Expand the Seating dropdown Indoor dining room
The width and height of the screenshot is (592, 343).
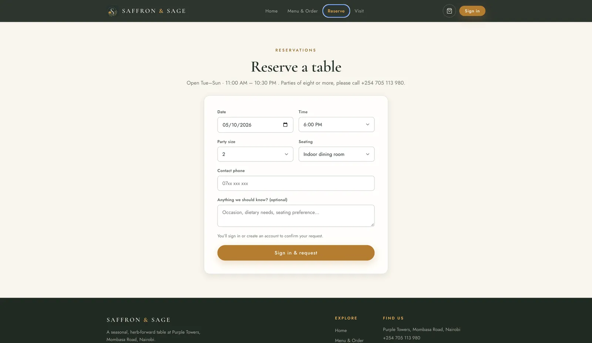[x=336, y=154]
